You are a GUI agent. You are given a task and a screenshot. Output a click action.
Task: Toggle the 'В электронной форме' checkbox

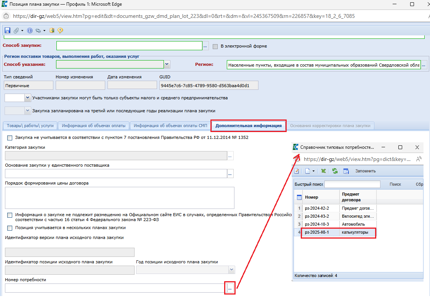215,46
